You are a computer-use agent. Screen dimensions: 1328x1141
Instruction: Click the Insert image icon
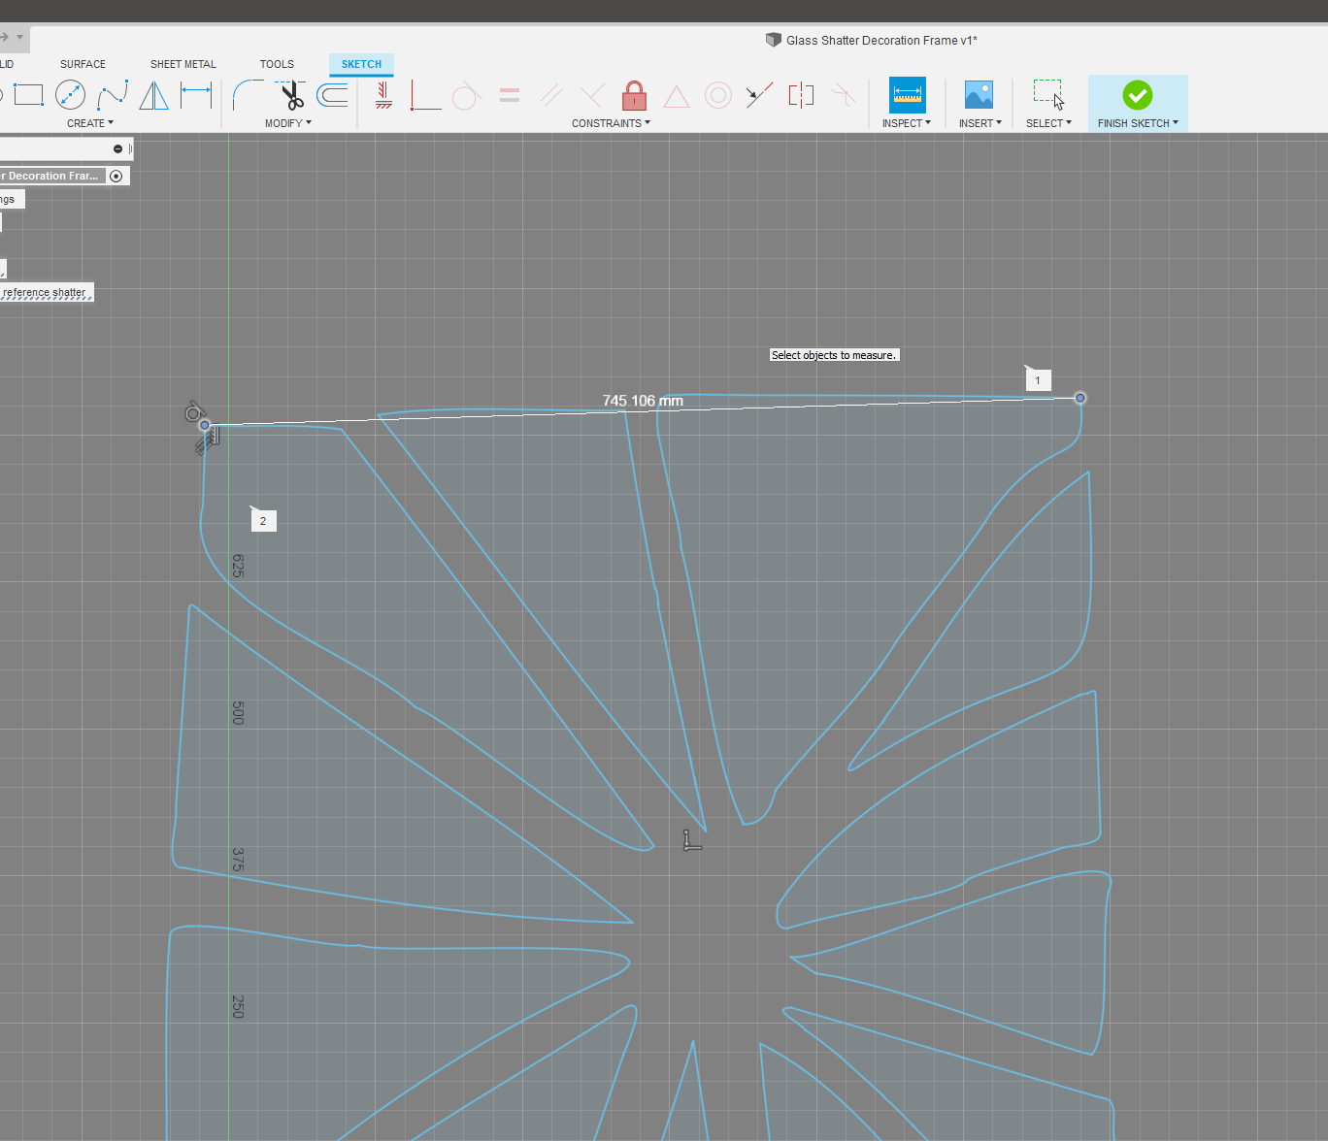click(x=979, y=94)
